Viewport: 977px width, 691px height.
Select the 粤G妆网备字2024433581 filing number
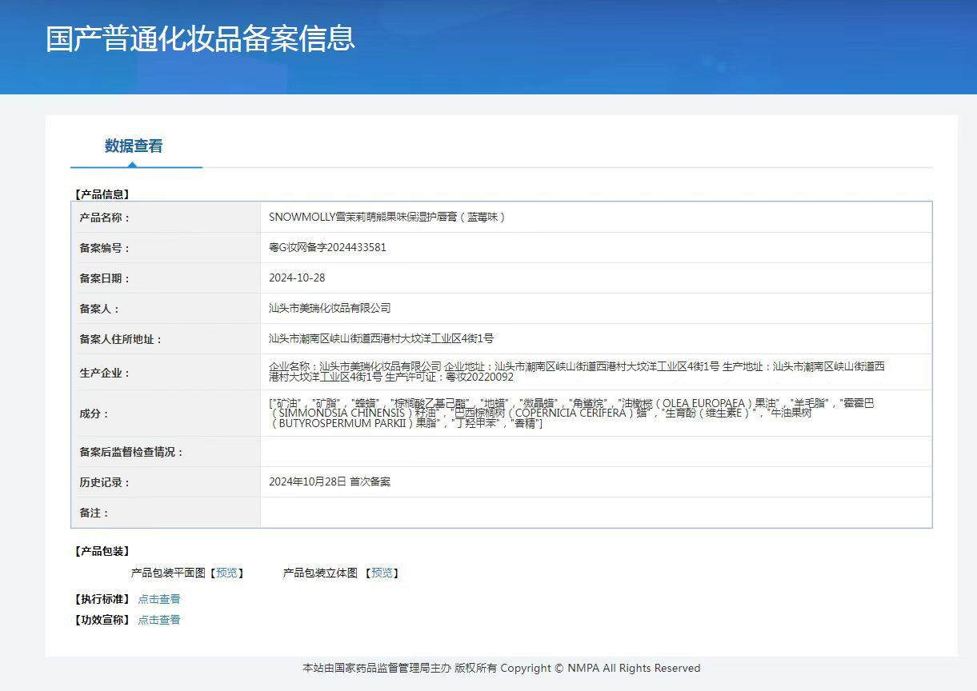pyautogui.click(x=327, y=248)
